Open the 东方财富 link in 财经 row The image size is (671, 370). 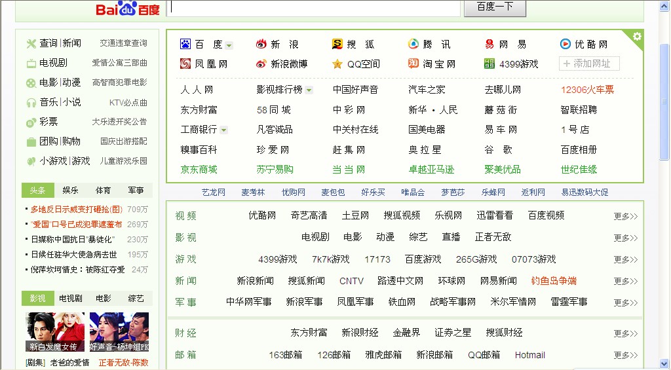[309, 333]
